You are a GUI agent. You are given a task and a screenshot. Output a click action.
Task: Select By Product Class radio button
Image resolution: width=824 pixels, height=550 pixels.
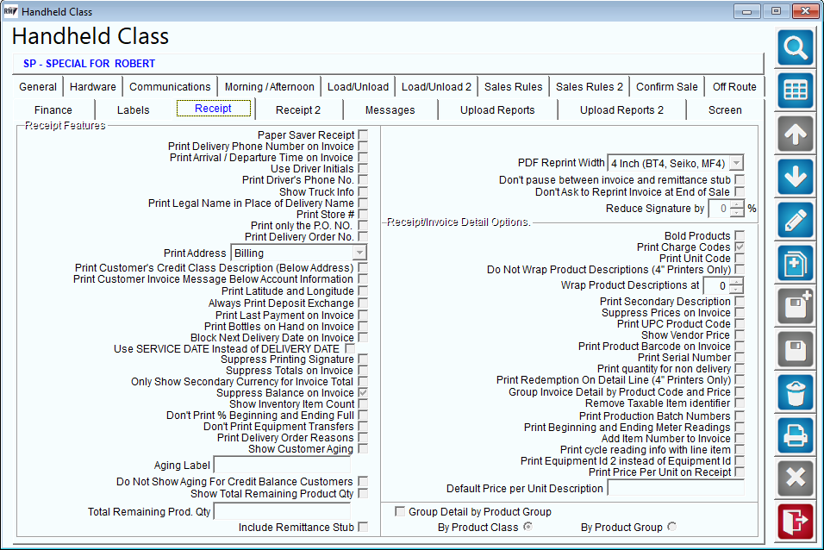(x=527, y=527)
